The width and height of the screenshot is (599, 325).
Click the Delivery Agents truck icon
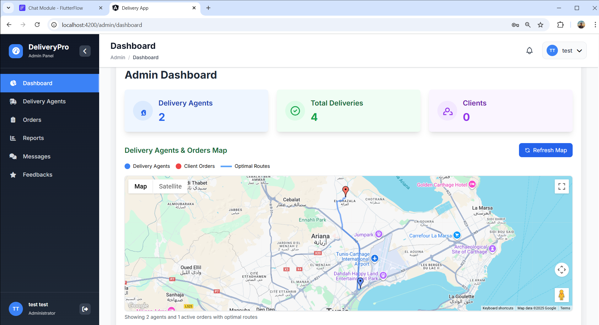pyautogui.click(x=13, y=101)
